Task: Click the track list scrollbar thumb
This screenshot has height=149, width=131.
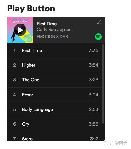Action: coord(103,84)
